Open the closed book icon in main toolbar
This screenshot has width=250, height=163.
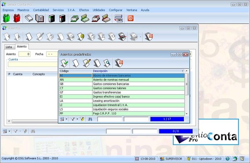[29, 18]
